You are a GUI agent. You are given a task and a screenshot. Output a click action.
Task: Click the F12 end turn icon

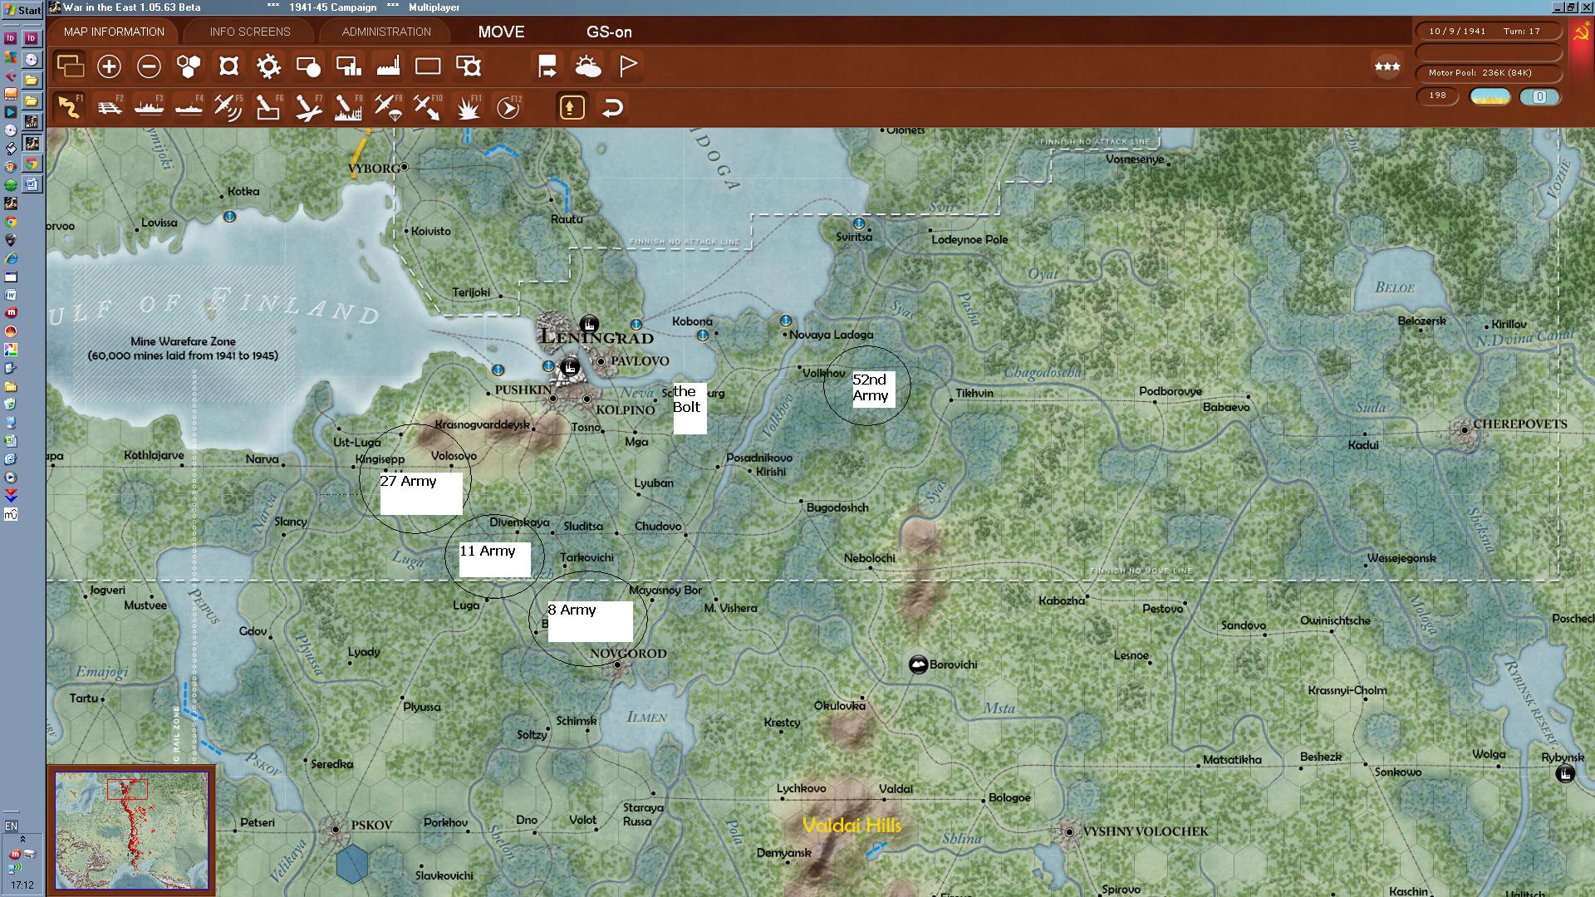(508, 107)
